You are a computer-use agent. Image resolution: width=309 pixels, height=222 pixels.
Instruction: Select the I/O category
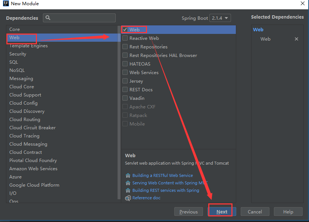coord(62,193)
